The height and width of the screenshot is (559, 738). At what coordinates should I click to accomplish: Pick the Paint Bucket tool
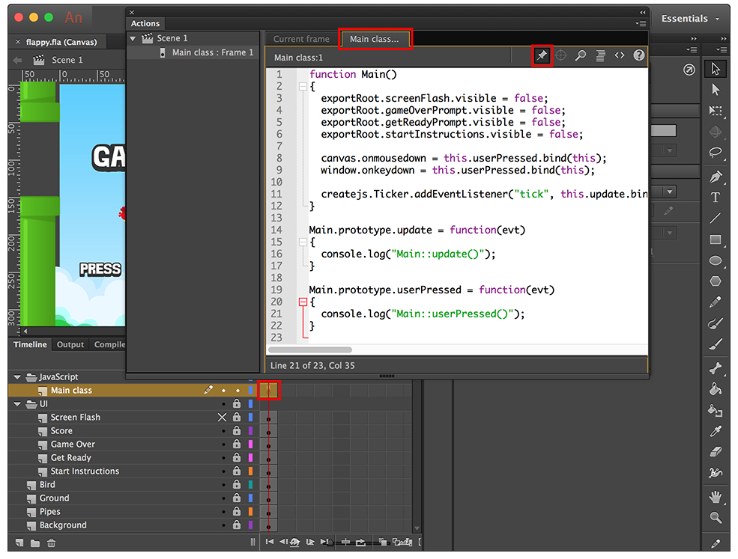(x=716, y=389)
